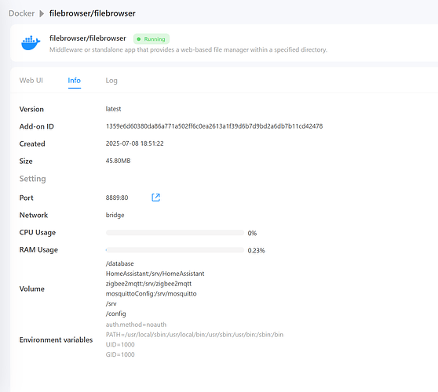Image resolution: width=438 pixels, height=392 pixels.
Task: Click the RAM Usage progress bar
Action: 175,250
